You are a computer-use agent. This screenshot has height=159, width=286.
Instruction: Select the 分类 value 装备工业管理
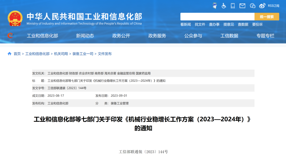120,103
